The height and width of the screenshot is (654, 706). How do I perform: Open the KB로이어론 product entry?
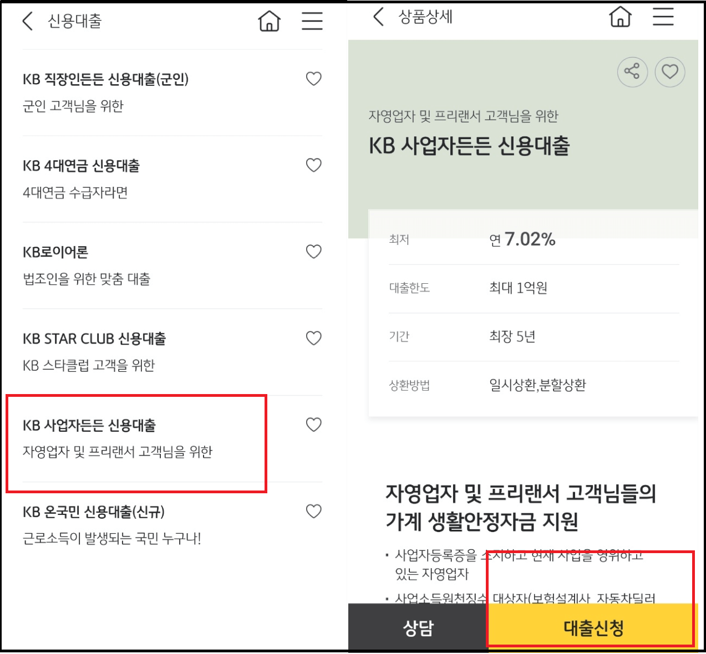pos(139,265)
